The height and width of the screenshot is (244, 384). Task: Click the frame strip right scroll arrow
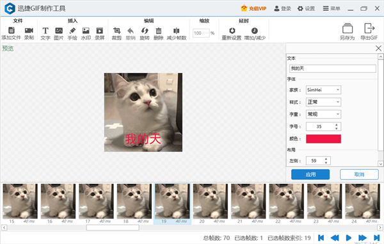tap(380, 227)
